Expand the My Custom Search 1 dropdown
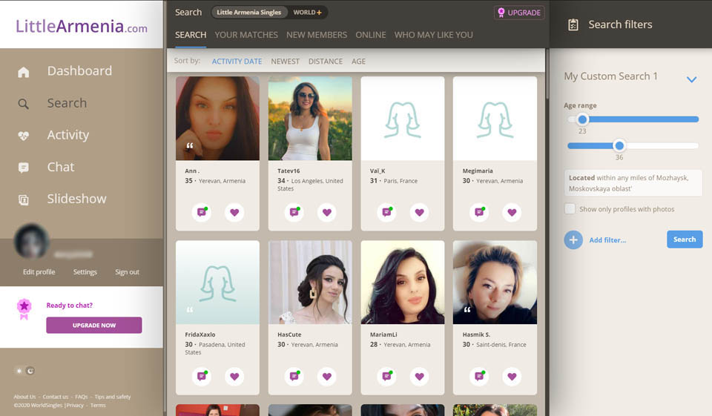This screenshot has height=416, width=712. [691, 79]
